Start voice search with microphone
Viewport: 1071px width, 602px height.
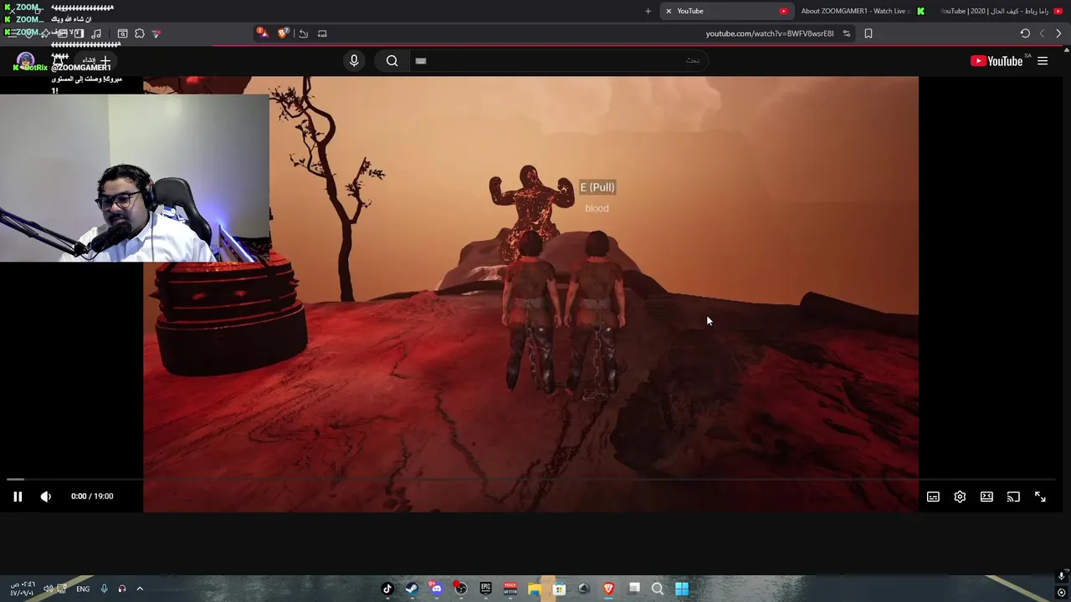(x=354, y=60)
